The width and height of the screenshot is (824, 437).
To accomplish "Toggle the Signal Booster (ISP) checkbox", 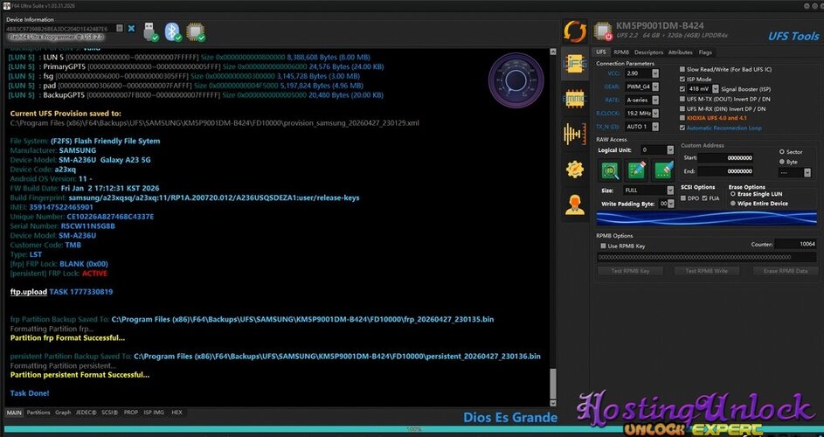I will click(682, 89).
